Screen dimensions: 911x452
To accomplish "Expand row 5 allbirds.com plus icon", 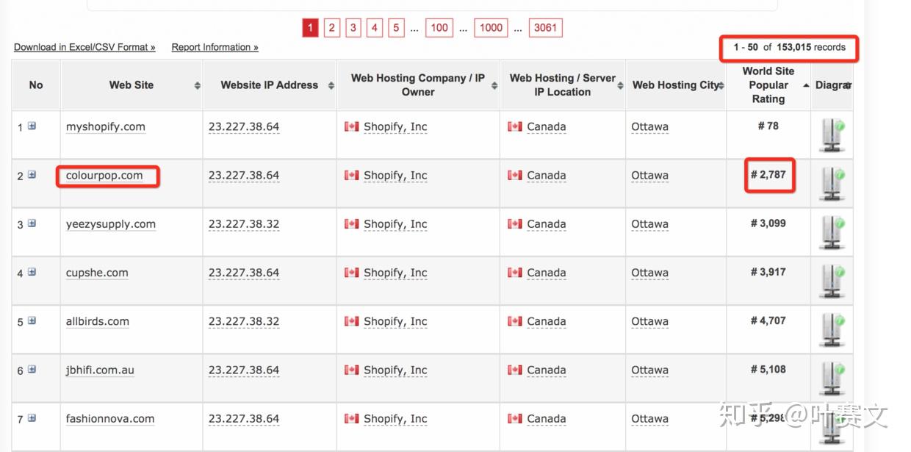I will (x=32, y=321).
